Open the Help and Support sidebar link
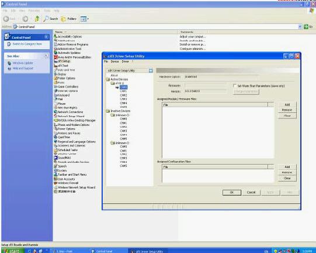 point(23,69)
